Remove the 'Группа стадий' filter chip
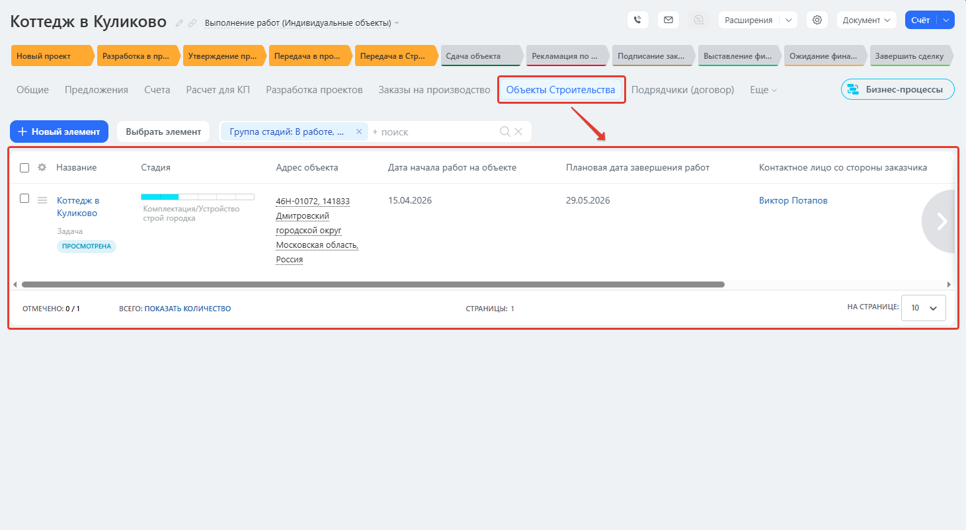This screenshot has height=530, width=966. 359,132
